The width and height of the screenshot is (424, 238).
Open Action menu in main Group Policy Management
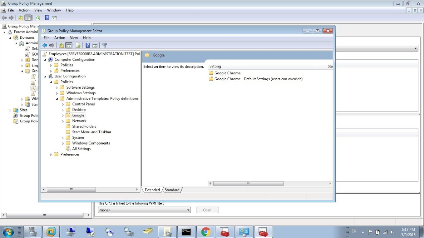(24, 10)
